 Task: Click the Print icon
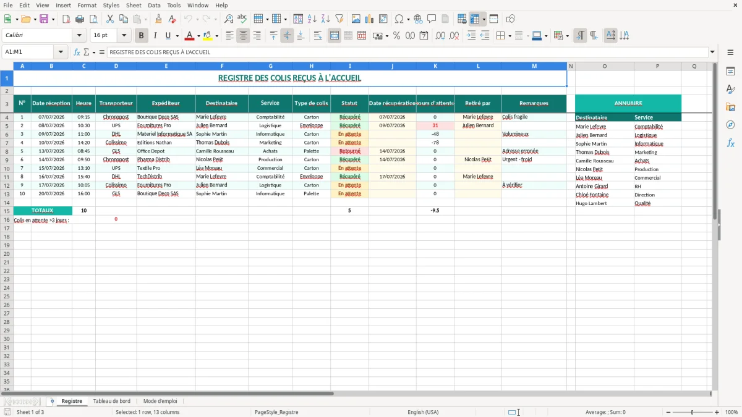coord(79,19)
